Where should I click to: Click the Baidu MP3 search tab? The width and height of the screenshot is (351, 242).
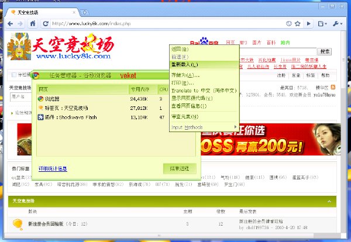[243, 43]
